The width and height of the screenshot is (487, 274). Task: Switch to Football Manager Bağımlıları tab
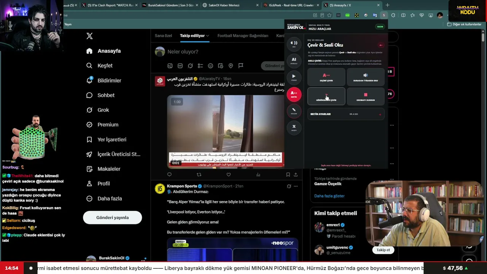[x=243, y=36]
